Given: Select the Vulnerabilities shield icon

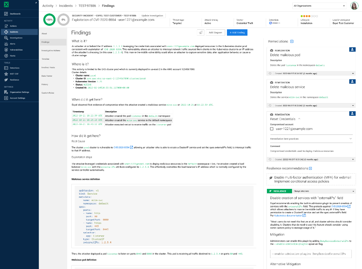Looking at the screenshot, I should pos(6,50).
